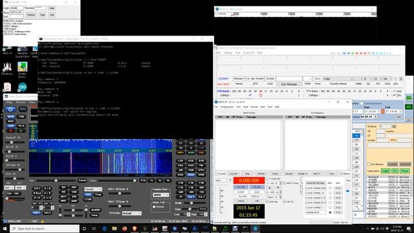Image resolution: width=414 pixels, height=233 pixels.
Task: Open the Sample Rate dropdown
Action: pos(161,195)
